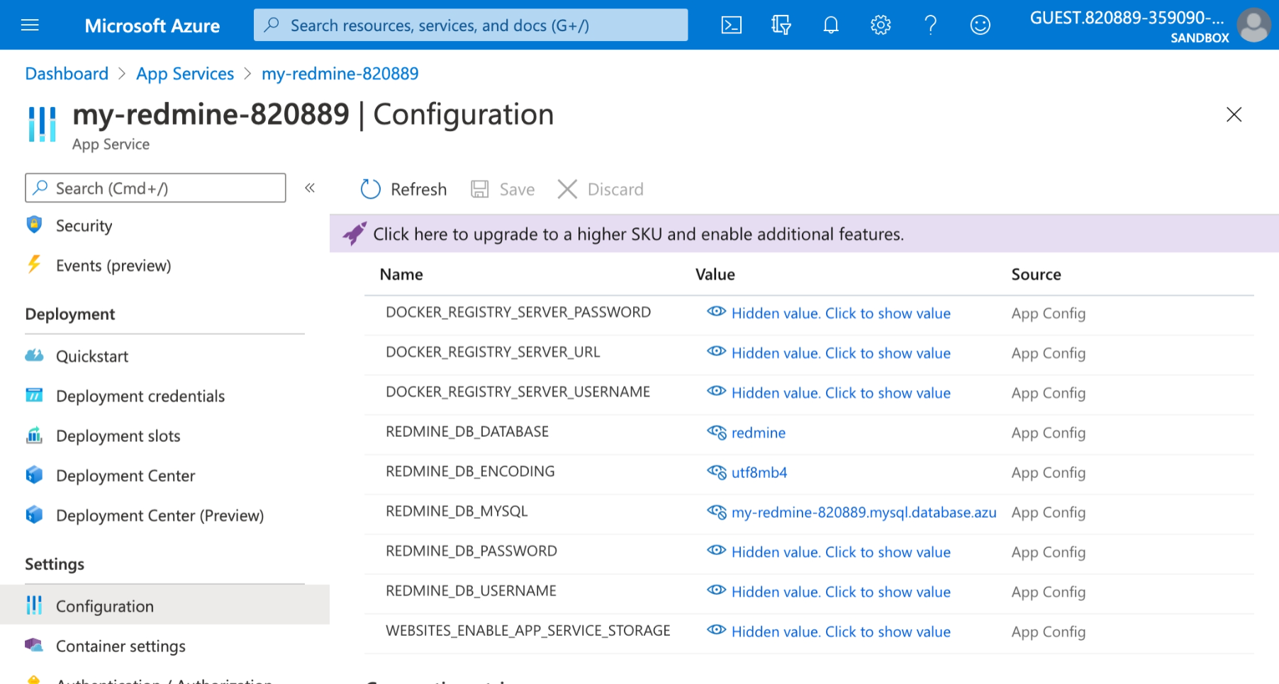This screenshot has width=1279, height=684.
Task: Click the upgrade to higher SKU banner
Action: [x=638, y=234]
